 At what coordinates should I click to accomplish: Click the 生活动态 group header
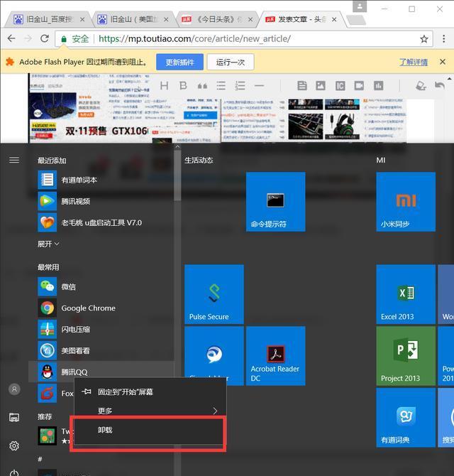(x=199, y=161)
